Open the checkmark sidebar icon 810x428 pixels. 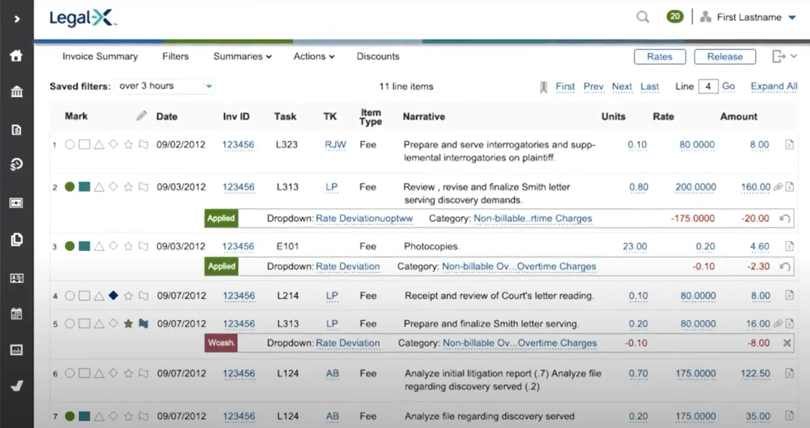(17, 386)
